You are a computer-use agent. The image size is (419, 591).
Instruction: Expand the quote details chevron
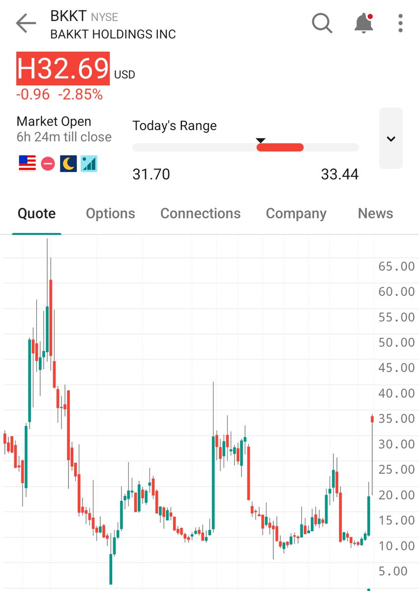391,139
